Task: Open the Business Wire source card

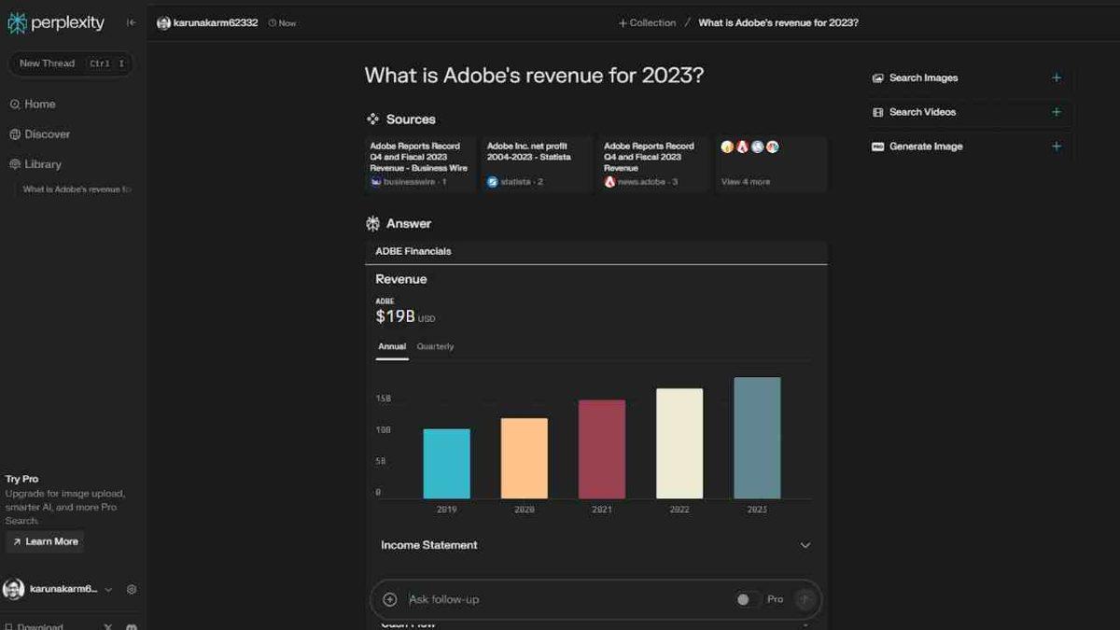Action: coord(419,164)
